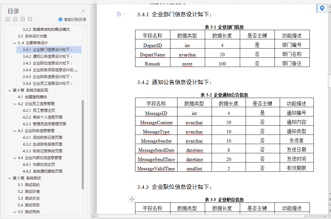
Task: Navigate to 3.4.2 通知公告信息设计如下
Action: tap(48, 57)
